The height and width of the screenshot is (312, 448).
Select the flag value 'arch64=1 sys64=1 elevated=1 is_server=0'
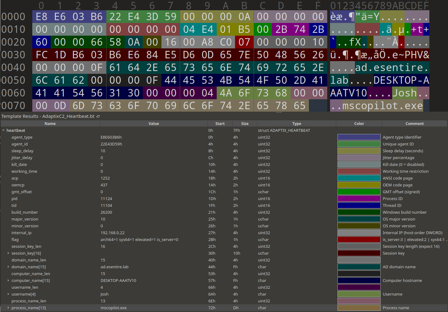tap(139, 240)
